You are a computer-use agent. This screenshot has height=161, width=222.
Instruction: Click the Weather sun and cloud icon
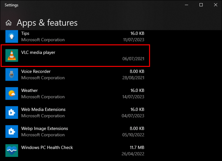click(x=12, y=94)
